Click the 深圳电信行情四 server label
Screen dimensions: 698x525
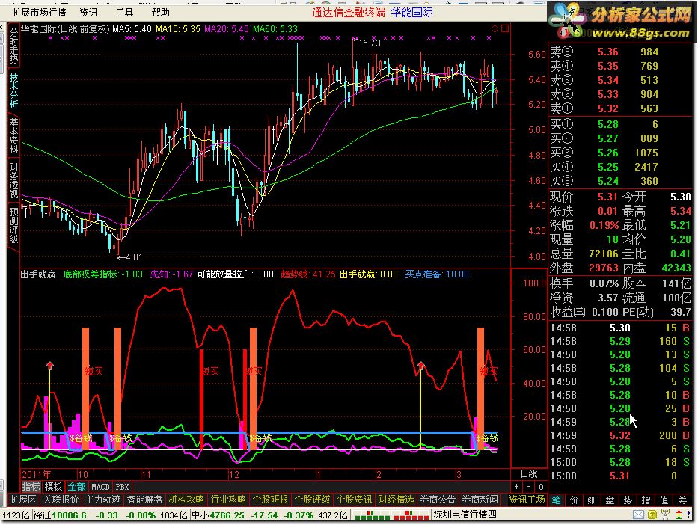(x=465, y=515)
